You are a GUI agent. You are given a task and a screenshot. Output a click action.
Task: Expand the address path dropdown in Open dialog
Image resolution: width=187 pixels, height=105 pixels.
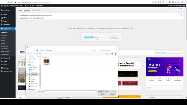91,50
